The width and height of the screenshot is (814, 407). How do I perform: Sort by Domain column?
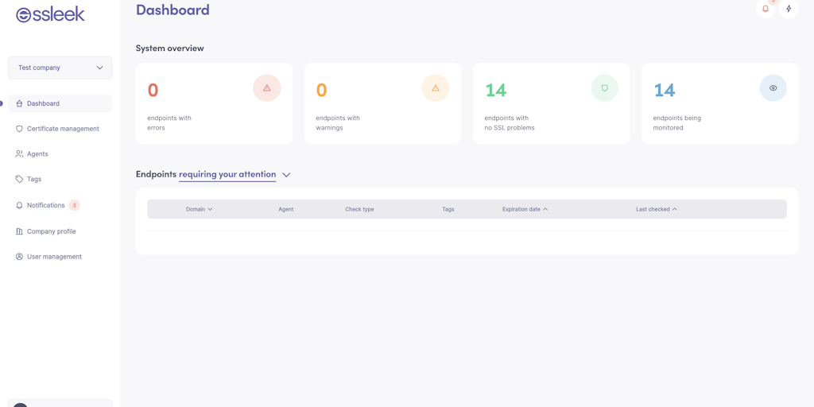(x=199, y=209)
